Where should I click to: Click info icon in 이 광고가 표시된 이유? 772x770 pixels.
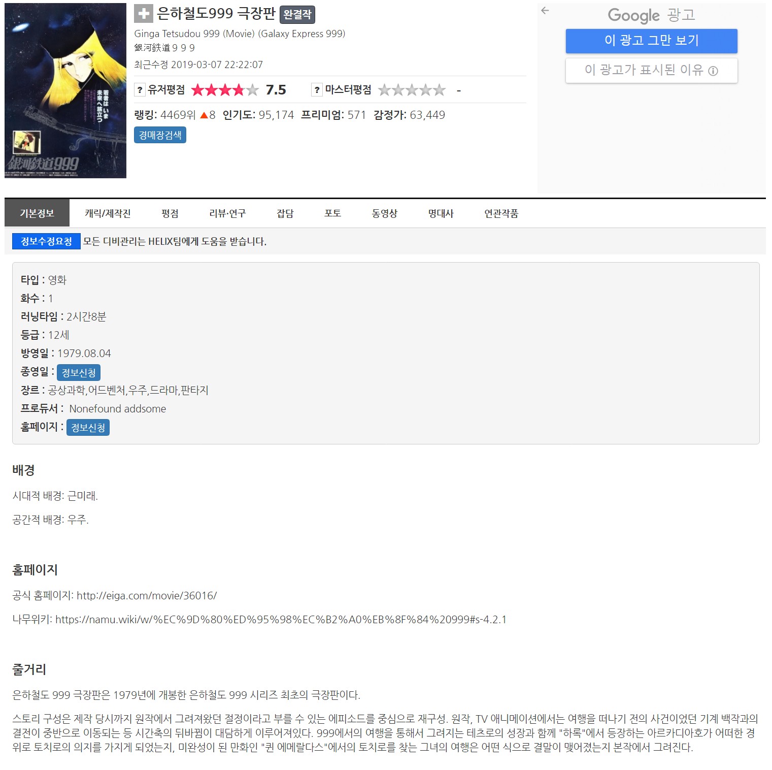click(x=713, y=71)
